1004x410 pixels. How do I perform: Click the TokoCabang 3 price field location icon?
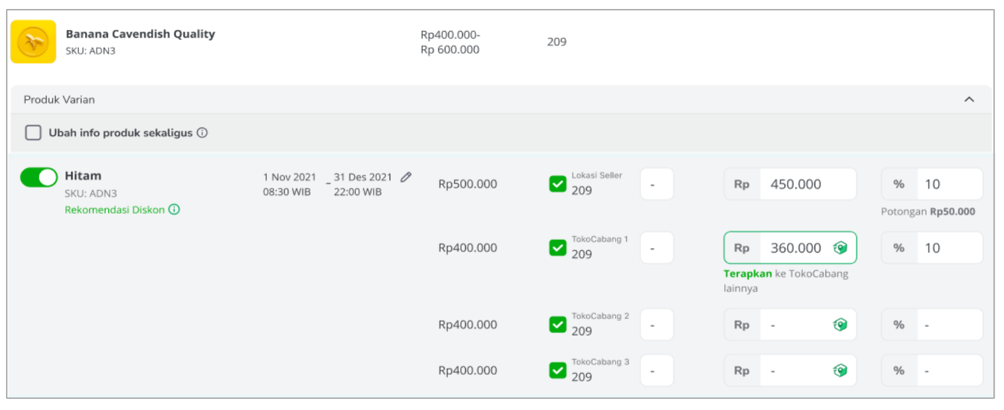pos(840,370)
